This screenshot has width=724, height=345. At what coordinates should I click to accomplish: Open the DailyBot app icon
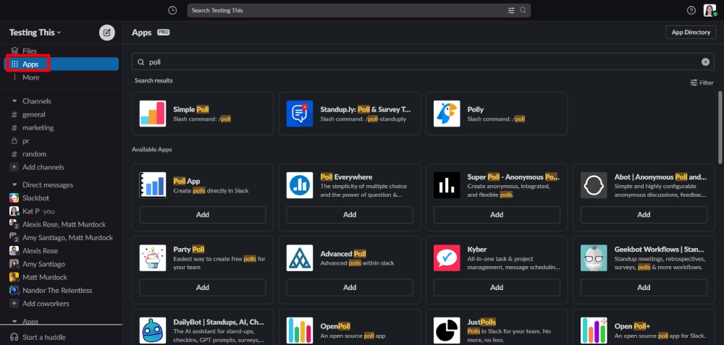tap(153, 331)
